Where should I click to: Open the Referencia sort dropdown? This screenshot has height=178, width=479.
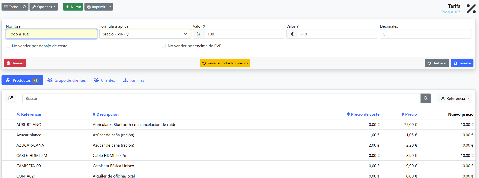point(455,98)
